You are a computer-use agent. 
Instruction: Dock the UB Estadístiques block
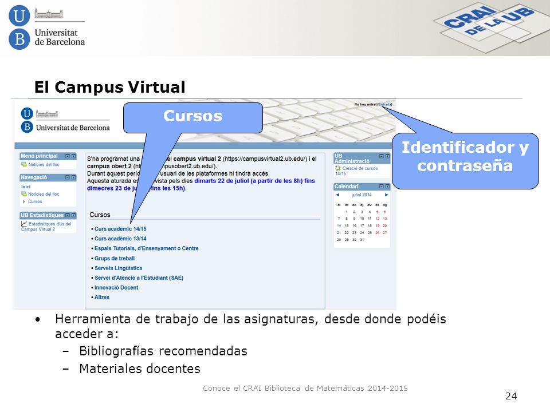tap(73, 215)
